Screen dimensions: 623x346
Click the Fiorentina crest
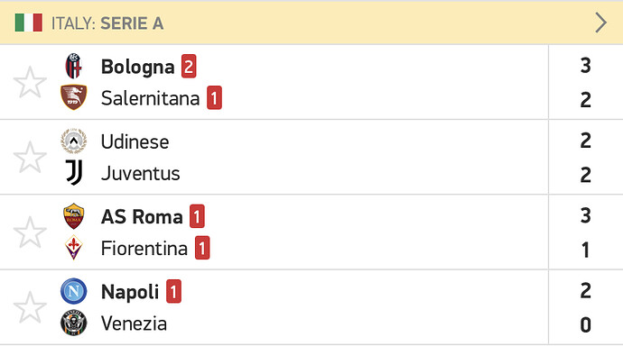[73, 248]
